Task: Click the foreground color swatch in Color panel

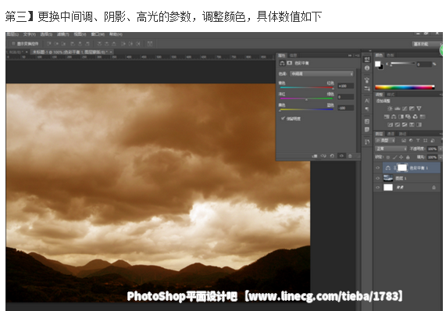Action: 378,64
